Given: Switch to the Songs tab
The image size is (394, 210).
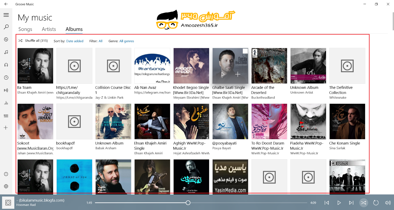Looking at the screenshot, I should (25, 29).
